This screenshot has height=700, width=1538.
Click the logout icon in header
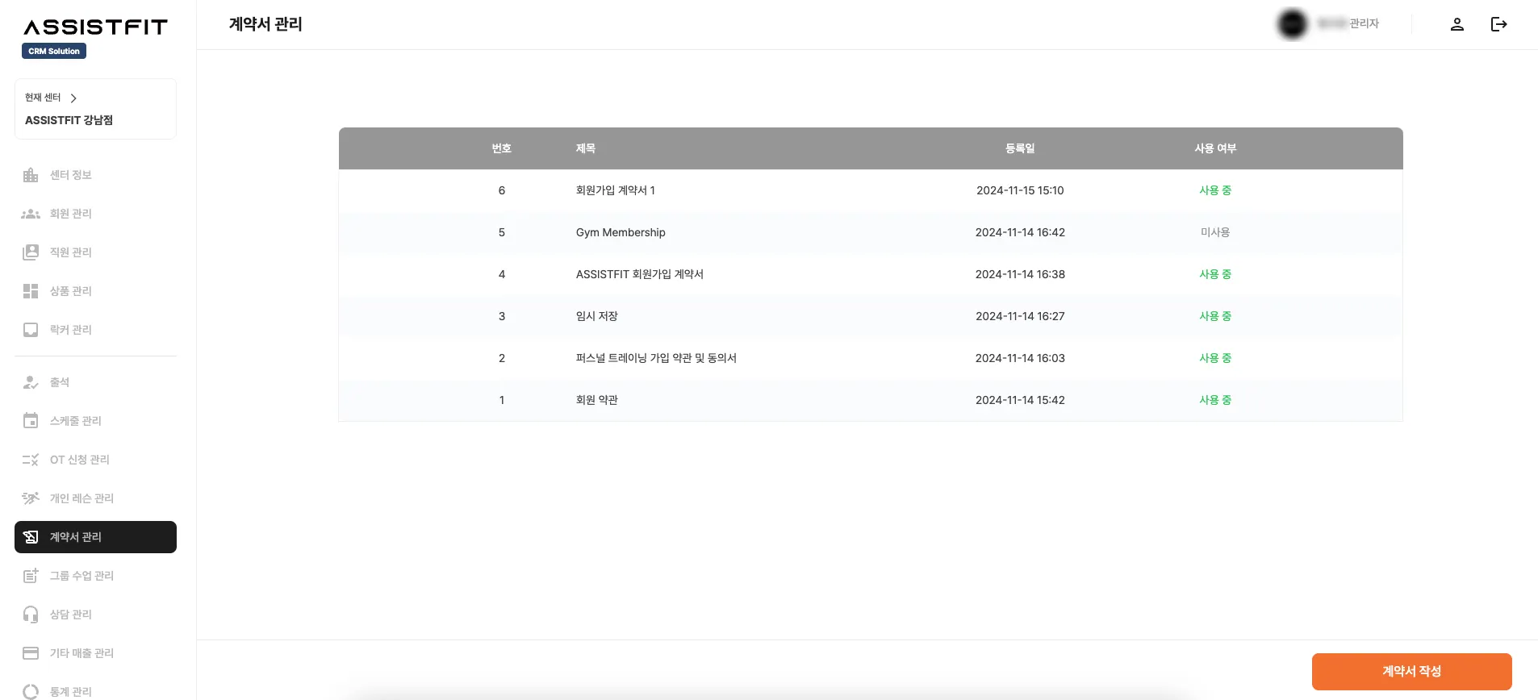(x=1499, y=24)
